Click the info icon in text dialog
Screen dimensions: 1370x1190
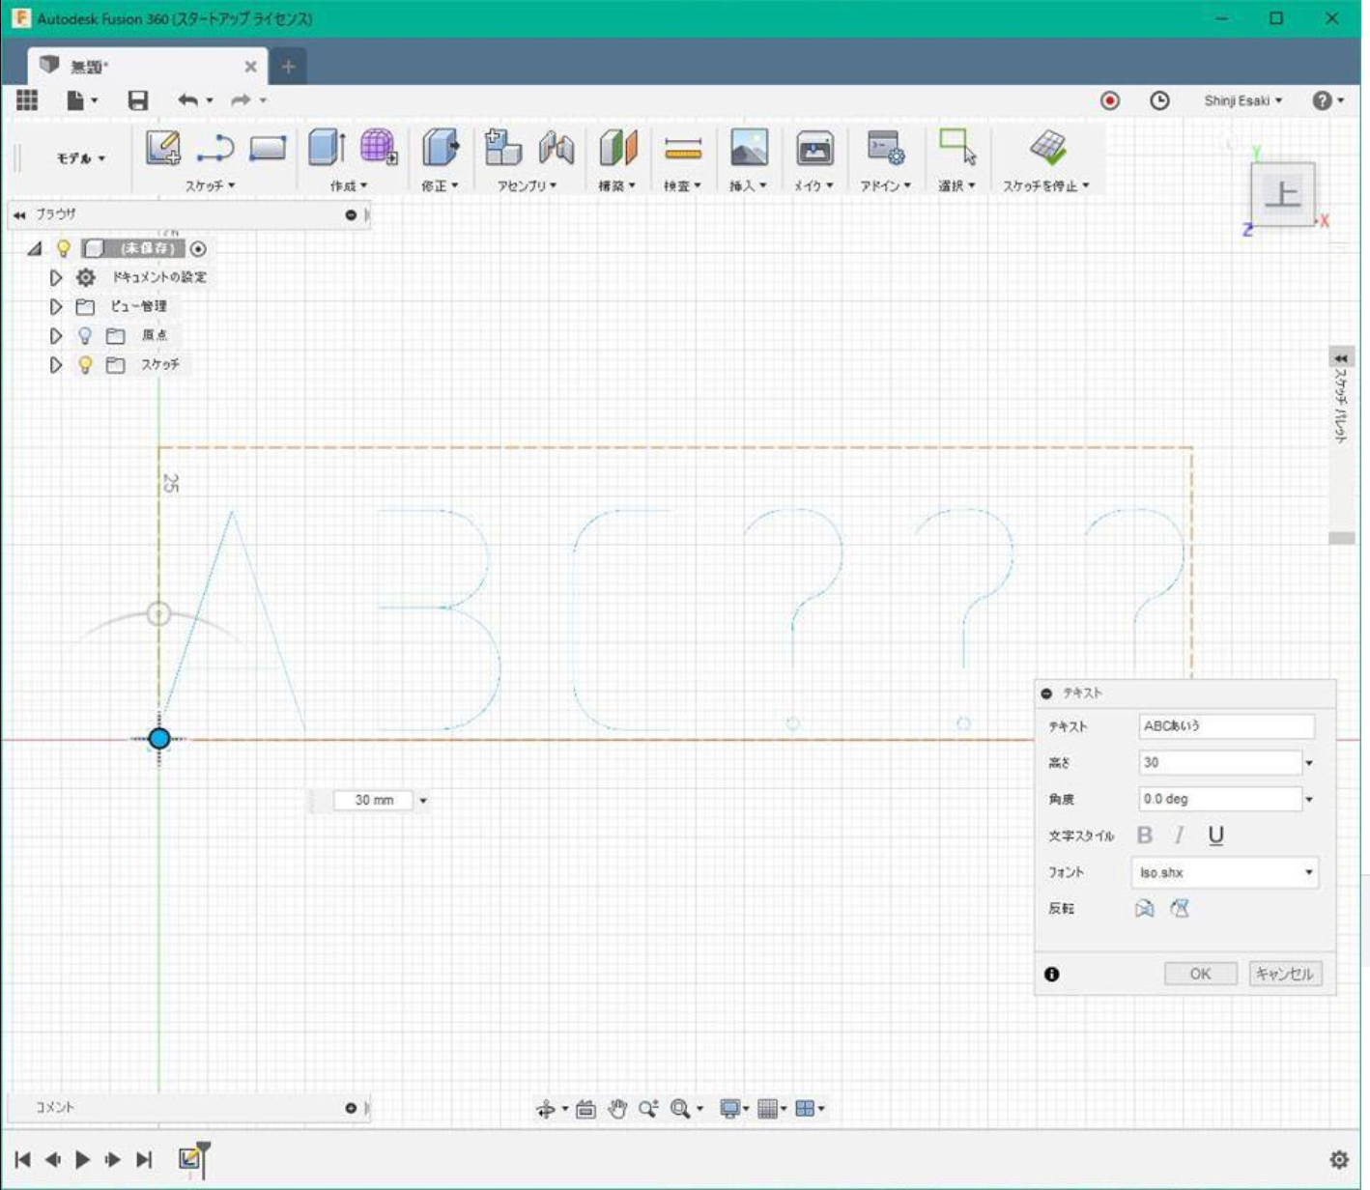pyautogui.click(x=1052, y=975)
